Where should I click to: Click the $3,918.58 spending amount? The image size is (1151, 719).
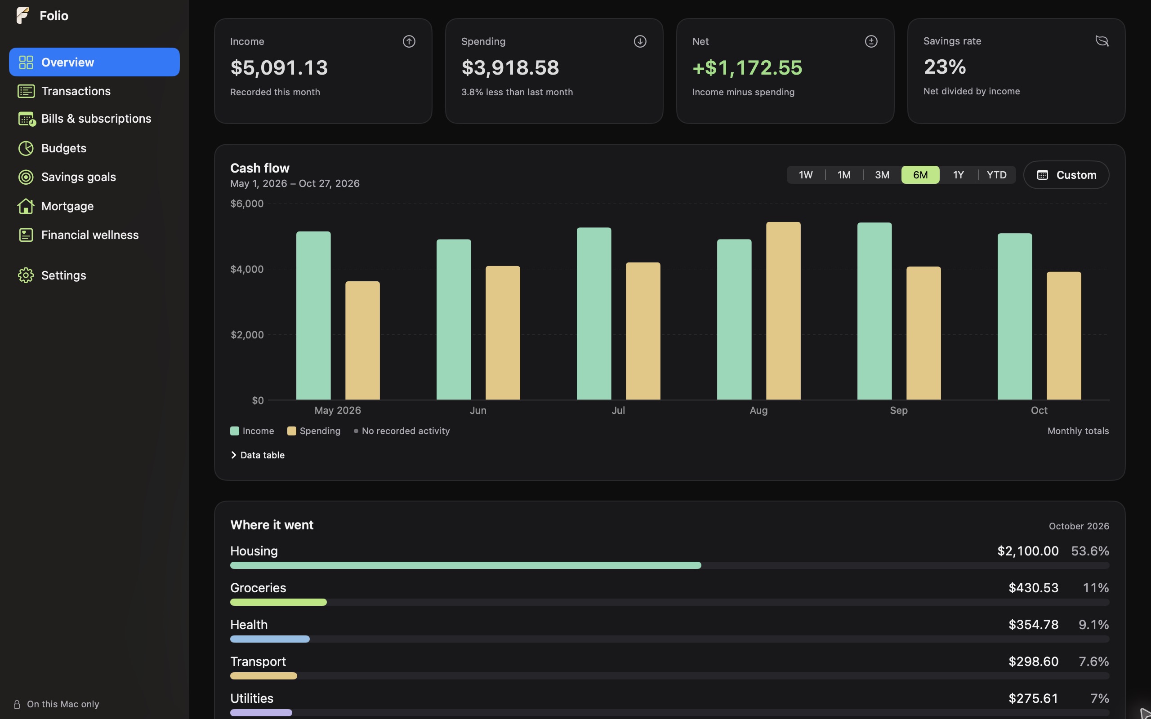(510, 67)
